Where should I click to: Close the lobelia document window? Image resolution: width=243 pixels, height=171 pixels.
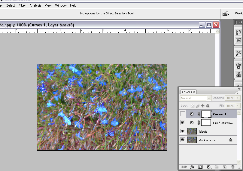click(x=216, y=25)
